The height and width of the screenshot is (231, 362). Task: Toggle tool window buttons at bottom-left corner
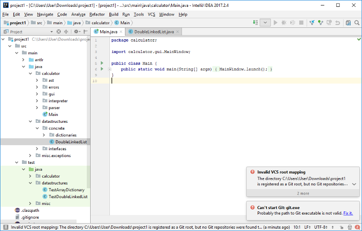coord(6,227)
